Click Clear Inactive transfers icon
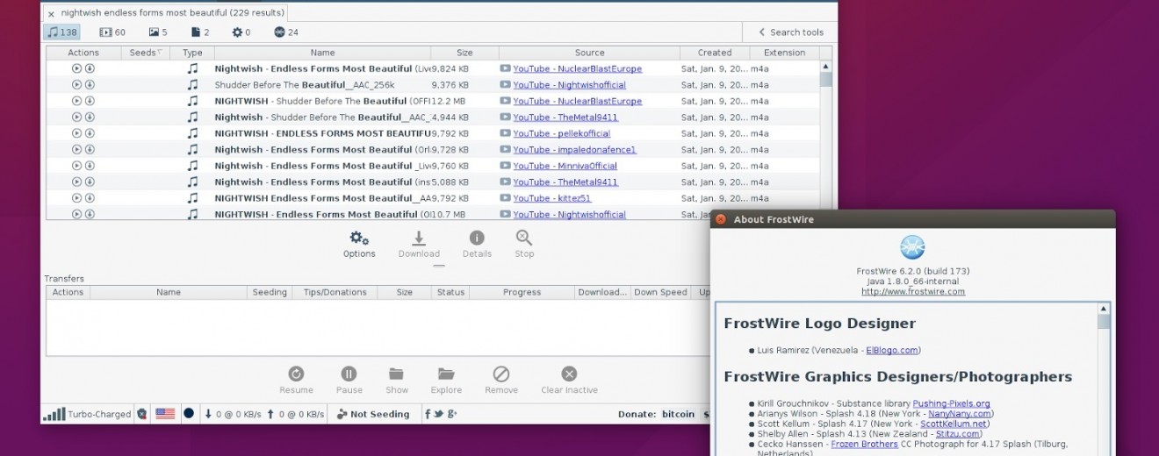This screenshot has height=456, width=1159. (569, 374)
